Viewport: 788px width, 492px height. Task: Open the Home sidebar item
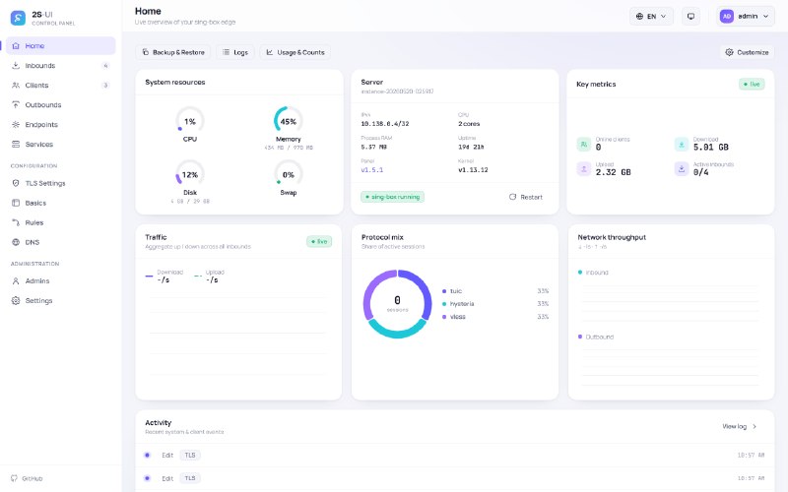(x=61, y=45)
